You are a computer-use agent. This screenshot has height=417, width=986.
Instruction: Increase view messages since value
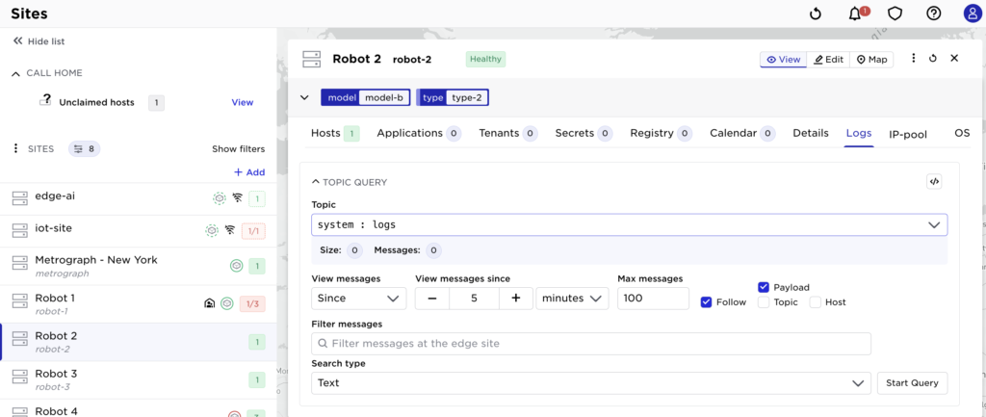coord(516,299)
